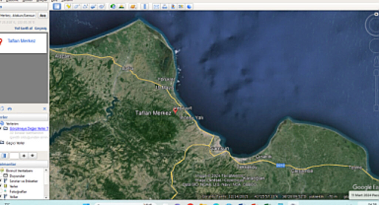The width and height of the screenshot is (379, 205).
Task: Move item down with the down arrow button
Action: pos(33,156)
